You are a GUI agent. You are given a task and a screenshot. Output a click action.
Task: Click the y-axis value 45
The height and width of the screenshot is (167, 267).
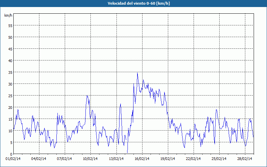[10, 49]
